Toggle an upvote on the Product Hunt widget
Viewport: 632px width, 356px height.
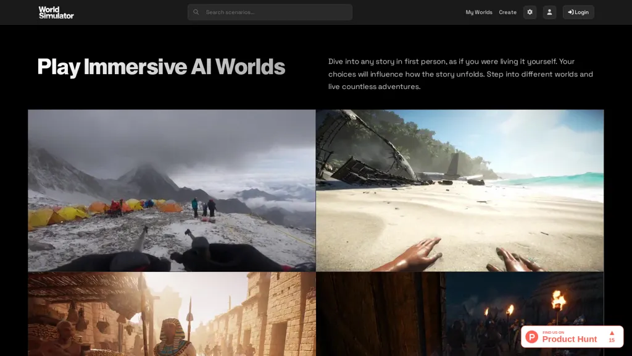click(x=611, y=336)
